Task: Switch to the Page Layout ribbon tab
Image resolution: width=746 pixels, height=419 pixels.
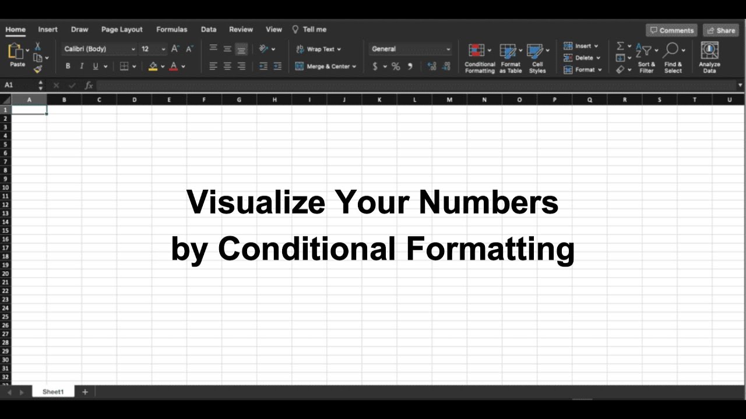Action: tap(122, 30)
